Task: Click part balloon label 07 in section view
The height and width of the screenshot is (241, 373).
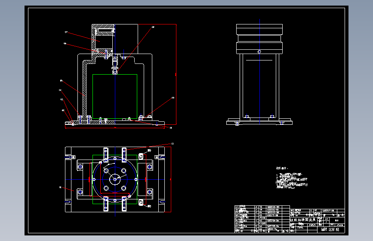Action: 66,32
